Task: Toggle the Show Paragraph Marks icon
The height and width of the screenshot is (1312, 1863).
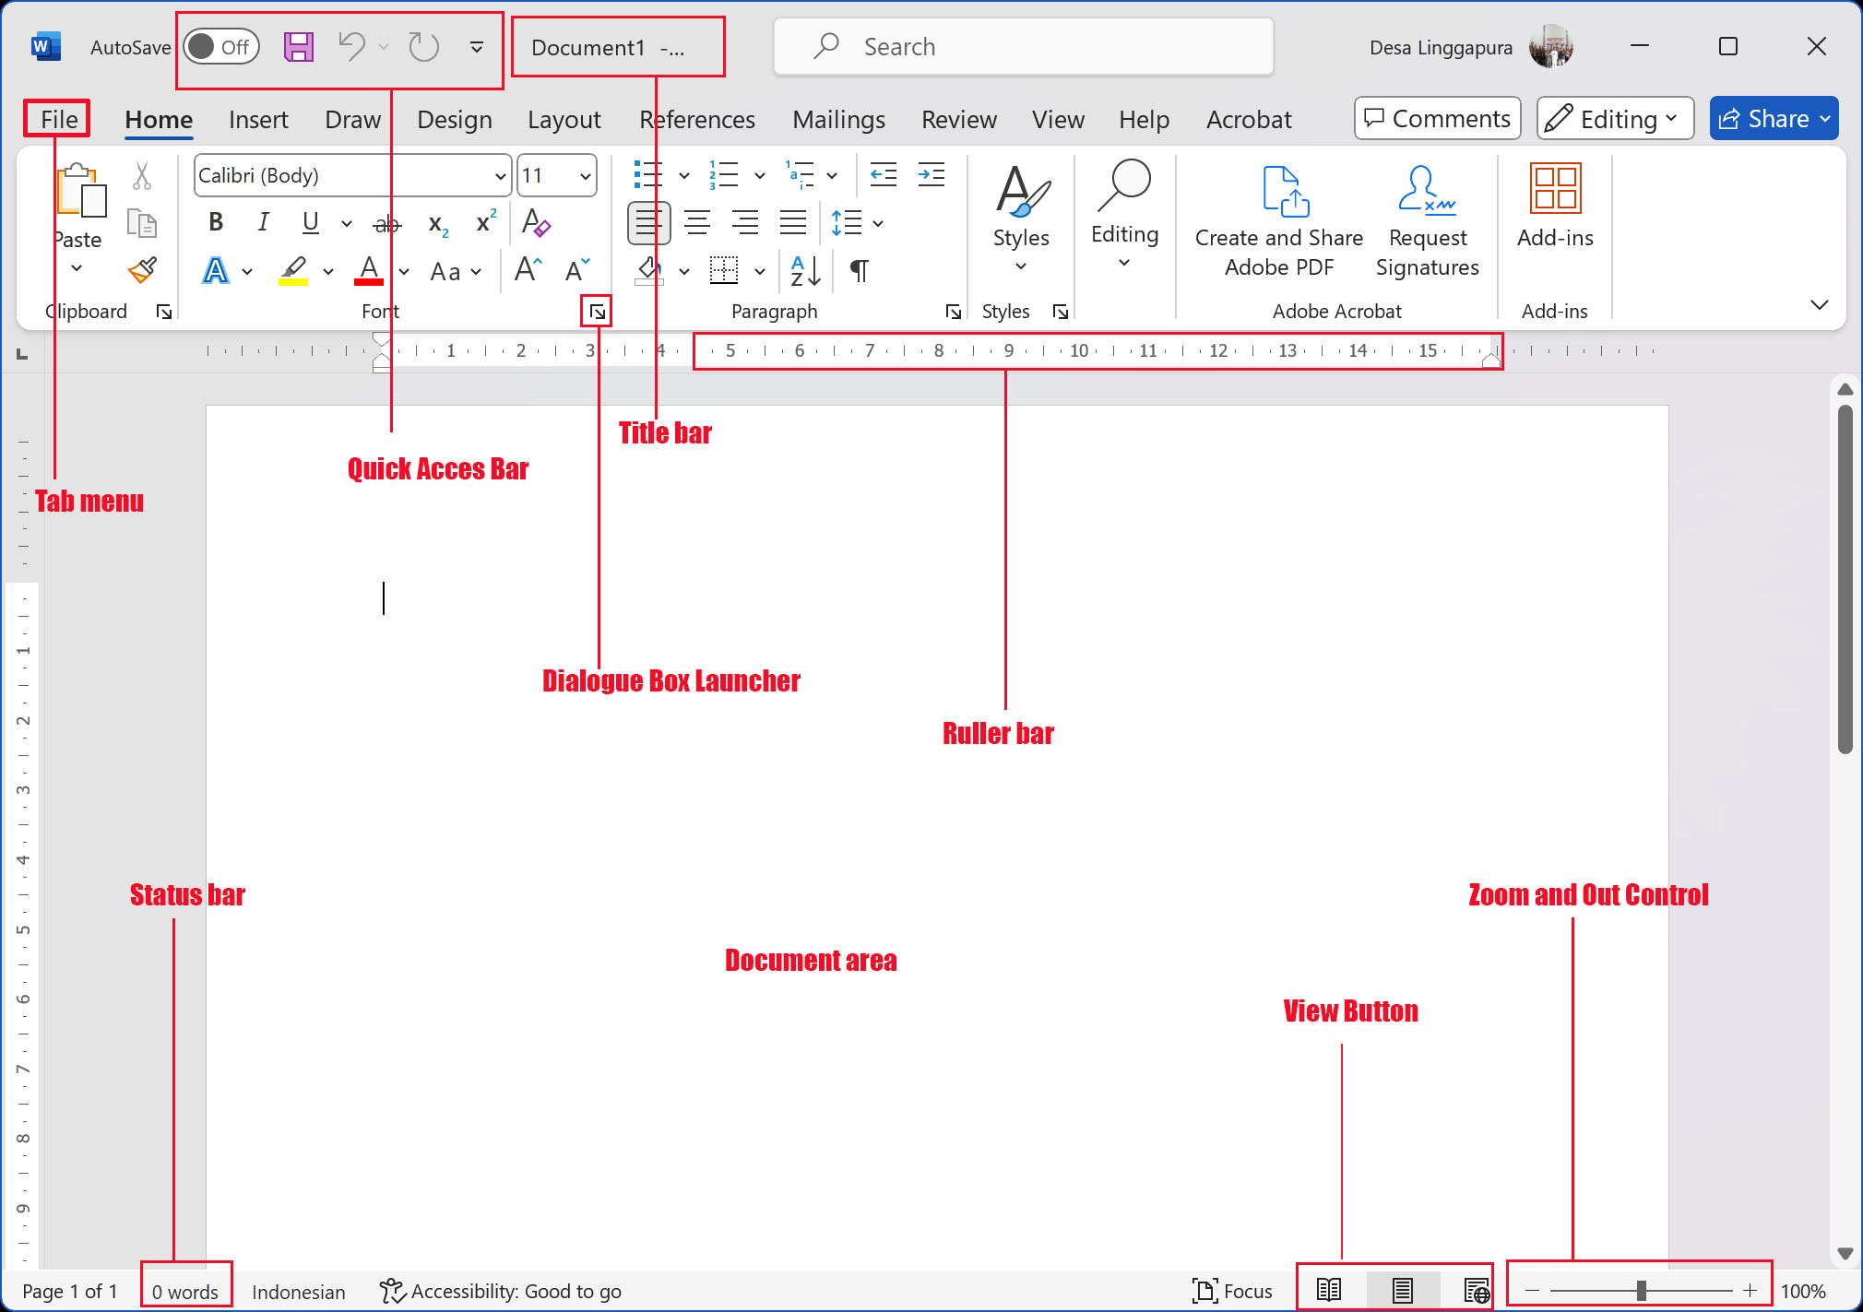Action: point(858,270)
